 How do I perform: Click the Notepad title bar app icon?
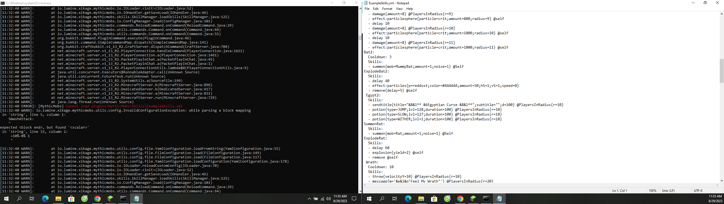[x=366, y=3]
